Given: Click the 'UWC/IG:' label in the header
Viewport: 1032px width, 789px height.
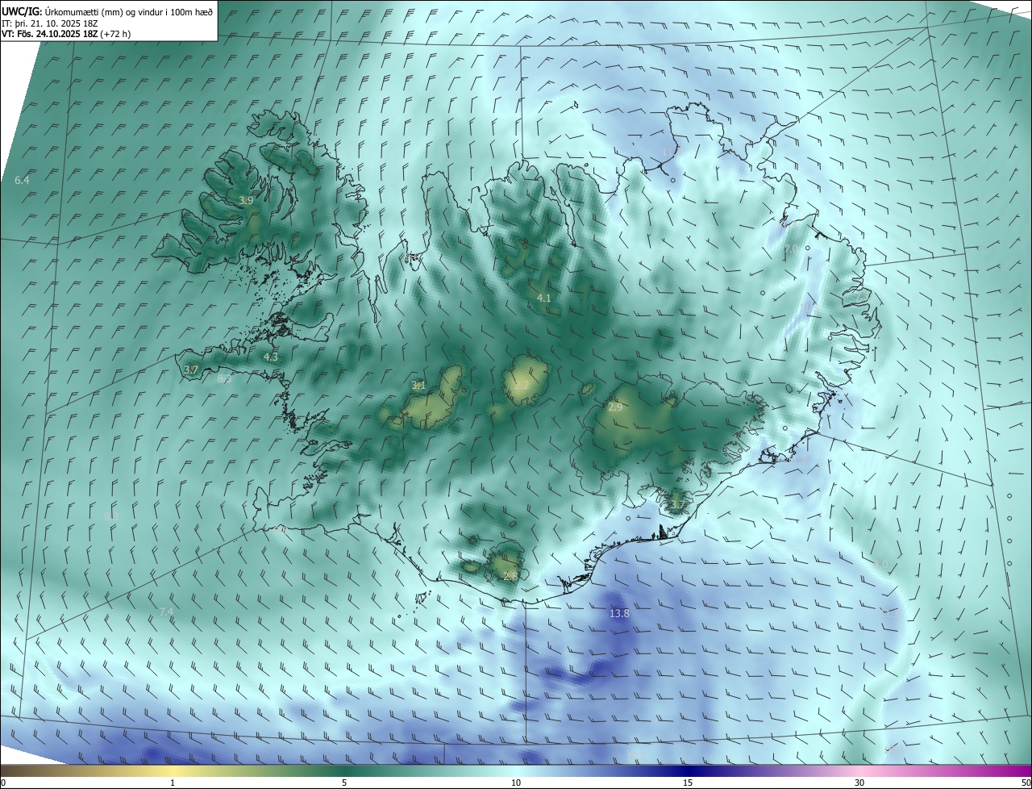Looking at the screenshot, I should 22,12.
